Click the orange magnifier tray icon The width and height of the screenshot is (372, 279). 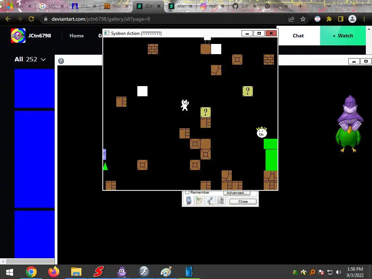pos(312,272)
